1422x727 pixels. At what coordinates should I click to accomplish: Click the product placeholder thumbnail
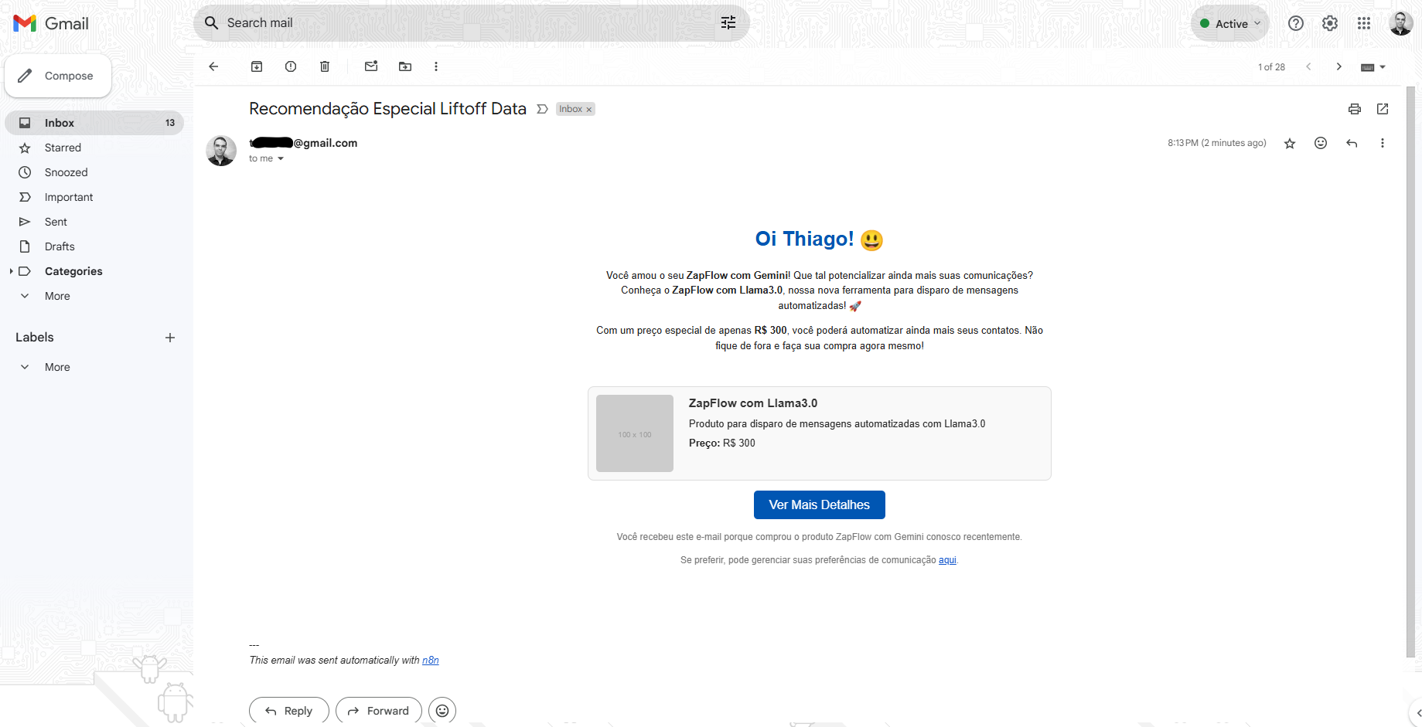pyautogui.click(x=635, y=433)
